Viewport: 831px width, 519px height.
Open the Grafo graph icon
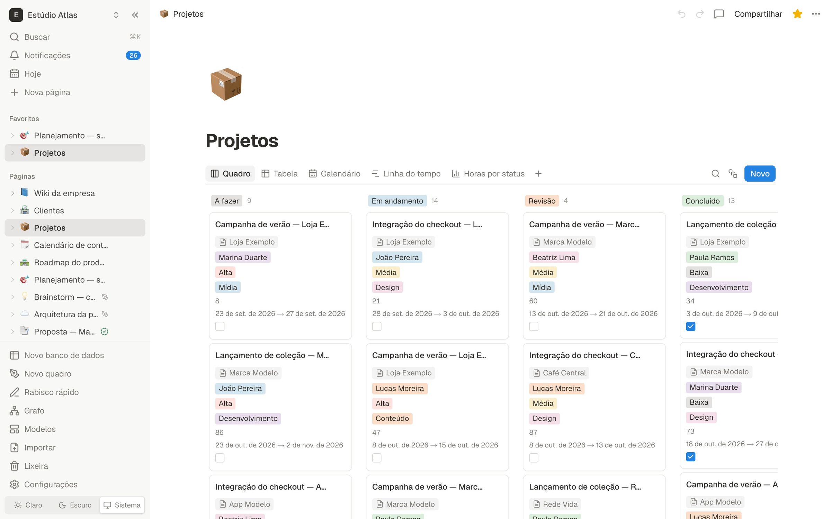[x=14, y=411]
